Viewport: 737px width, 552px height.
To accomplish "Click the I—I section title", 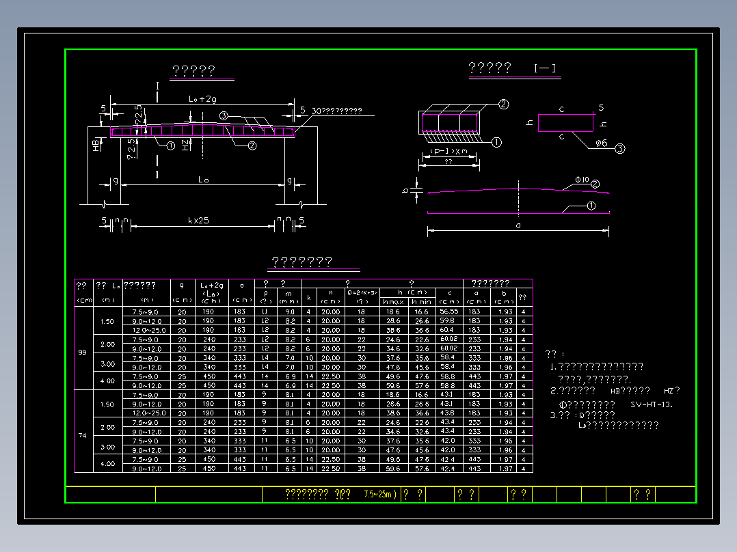I will pyautogui.click(x=546, y=68).
